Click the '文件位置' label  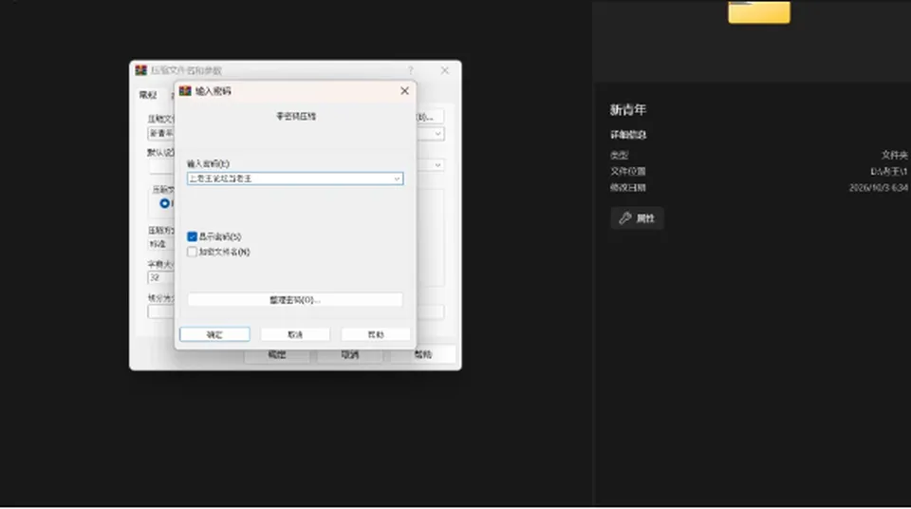click(x=628, y=171)
